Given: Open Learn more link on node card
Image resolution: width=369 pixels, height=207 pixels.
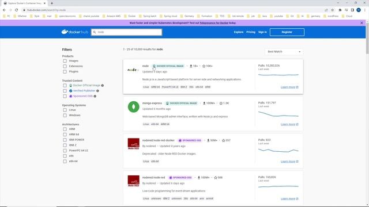Looking at the screenshot, I should 289,87.
